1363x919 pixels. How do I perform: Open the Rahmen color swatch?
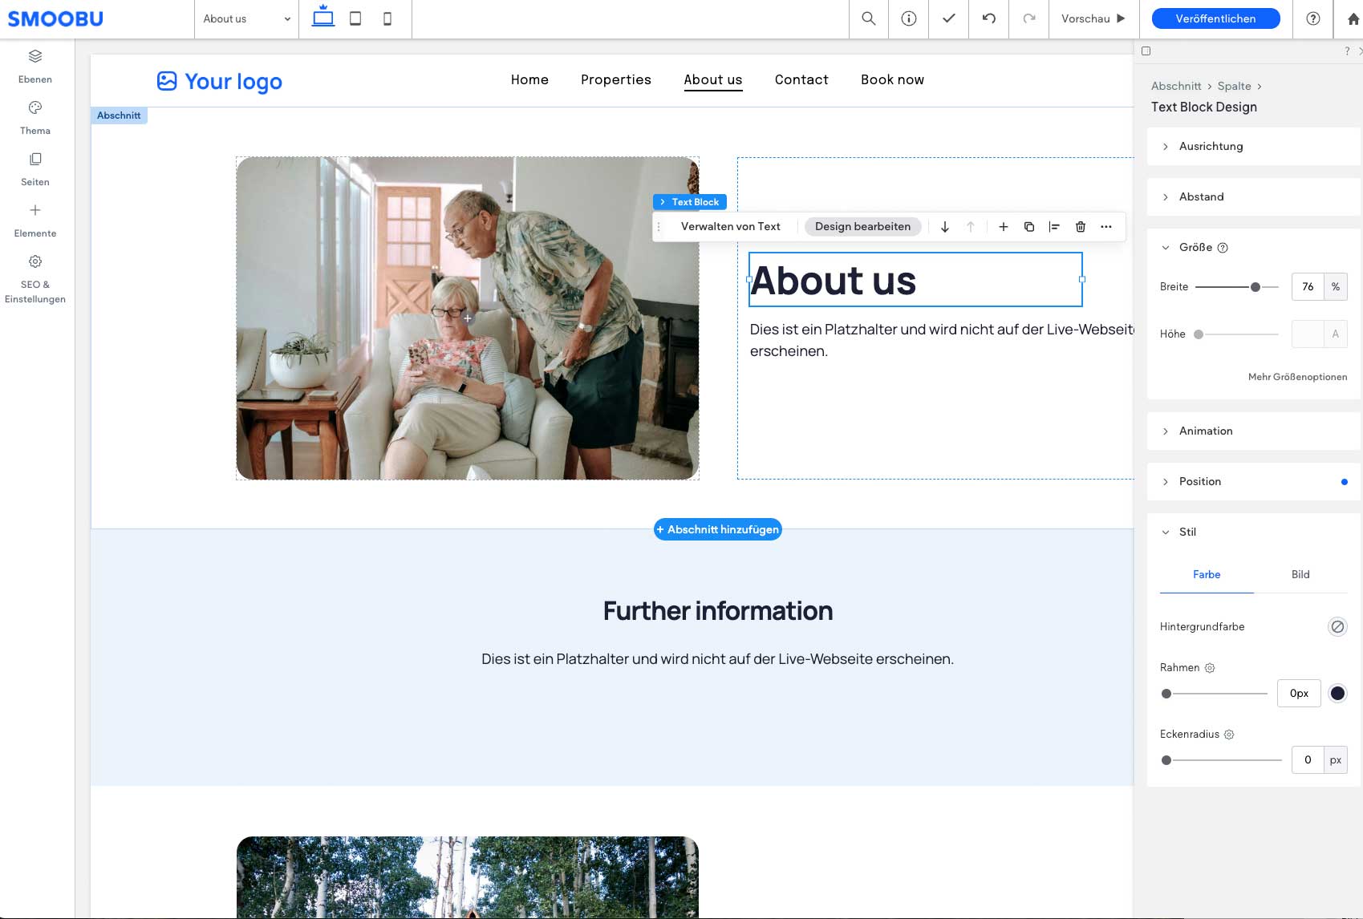(x=1337, y=693)
